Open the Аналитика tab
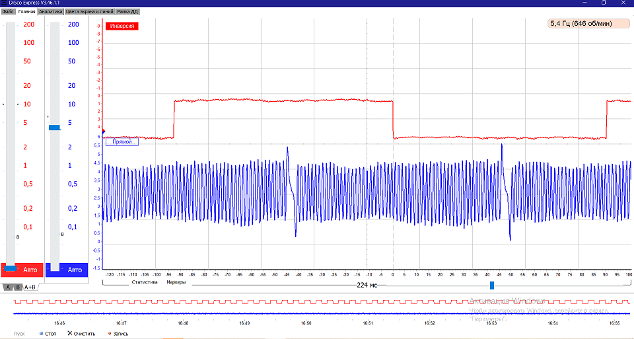The width and height of the screenshot is (634, 339). [51, 12]
